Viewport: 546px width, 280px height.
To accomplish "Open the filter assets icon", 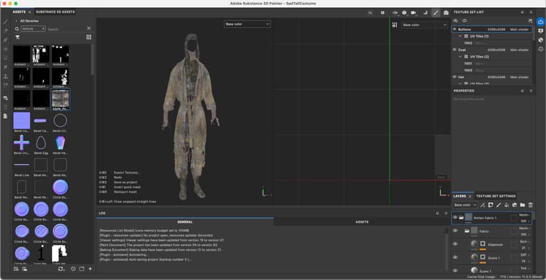I will pyautogui.click(x=17, y=37).
